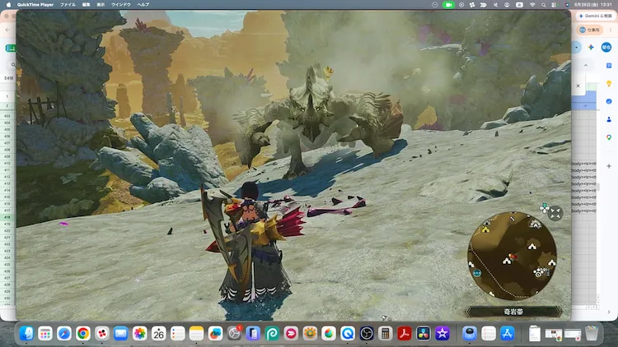This screenshot has width=618, height=347.
Task: Click the minimap expand arrows icon
Action: pyautogui.click(x=555, y=213)
